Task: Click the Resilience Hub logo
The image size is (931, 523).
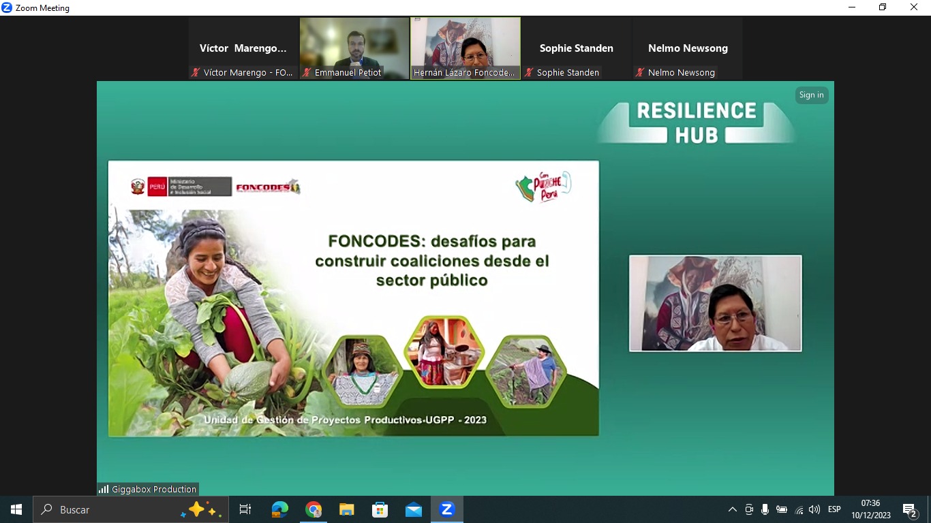Action: (697, 122)
